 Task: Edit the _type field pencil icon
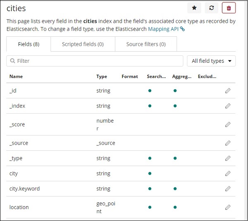point(228,158)
